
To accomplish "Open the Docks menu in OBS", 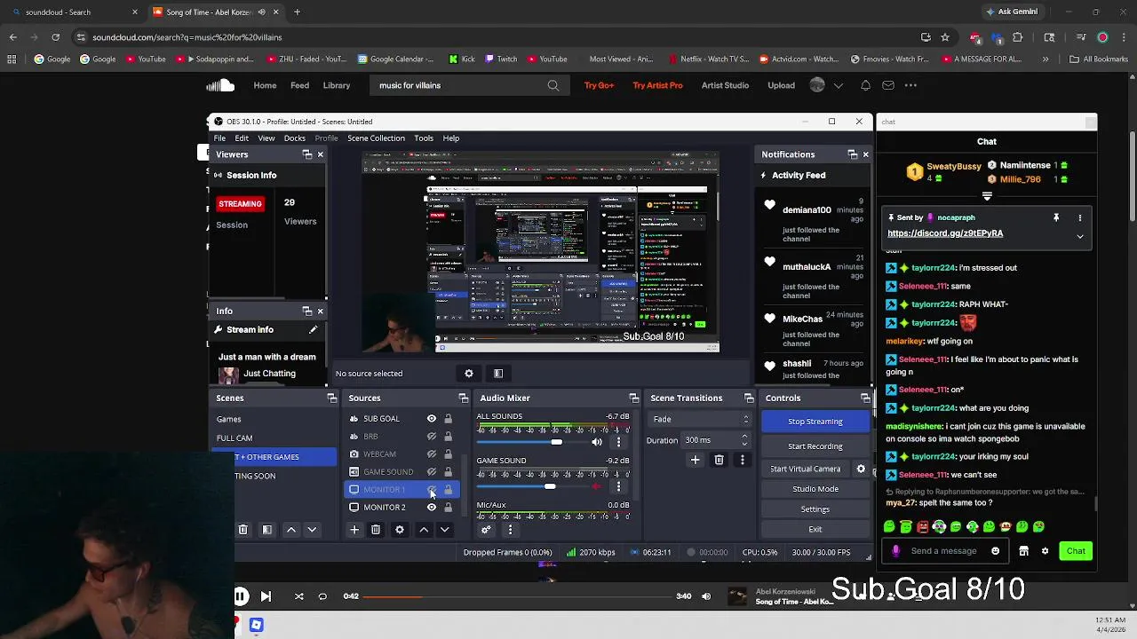I will pos(295,138).
